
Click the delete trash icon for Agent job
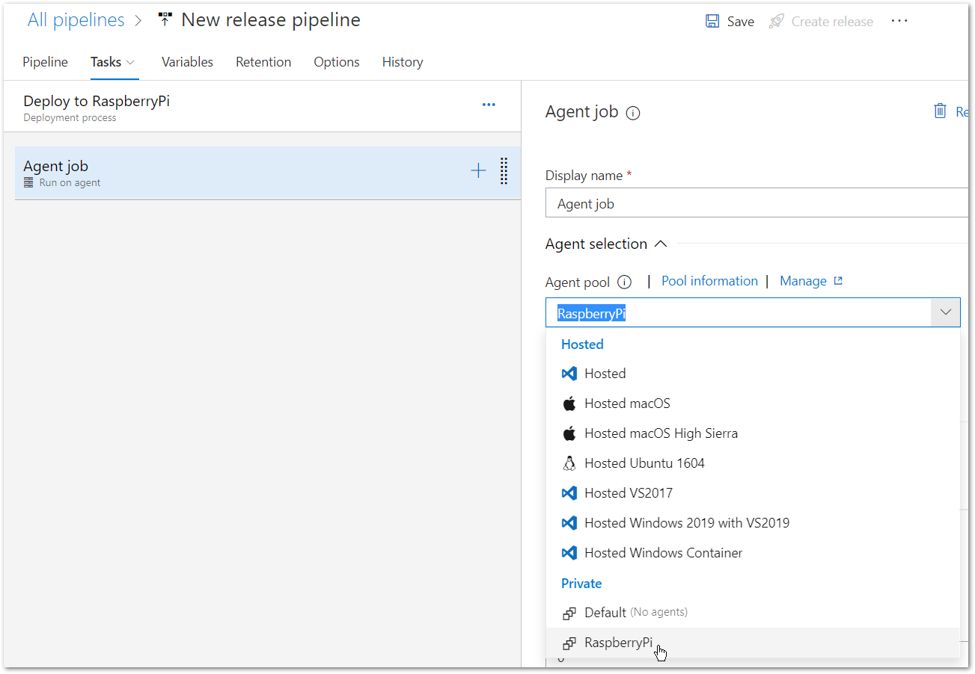click(x=940, y=110)
